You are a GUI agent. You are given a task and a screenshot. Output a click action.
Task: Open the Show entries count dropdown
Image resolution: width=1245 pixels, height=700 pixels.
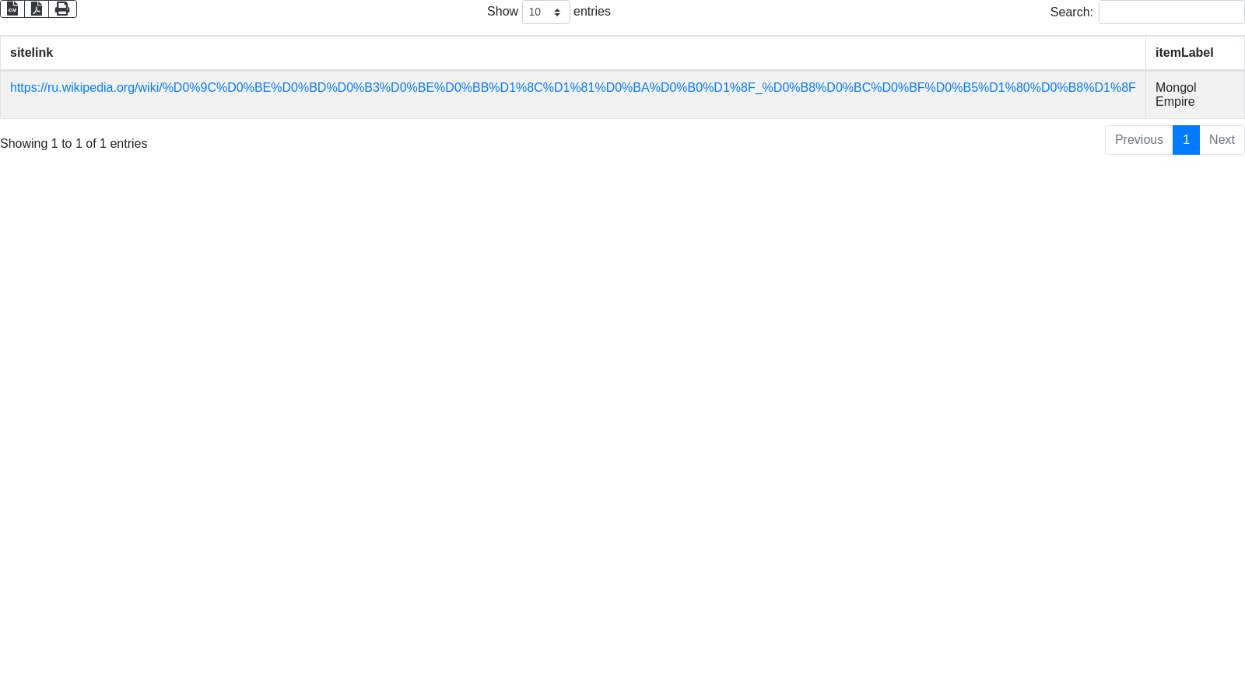(545, 12)
